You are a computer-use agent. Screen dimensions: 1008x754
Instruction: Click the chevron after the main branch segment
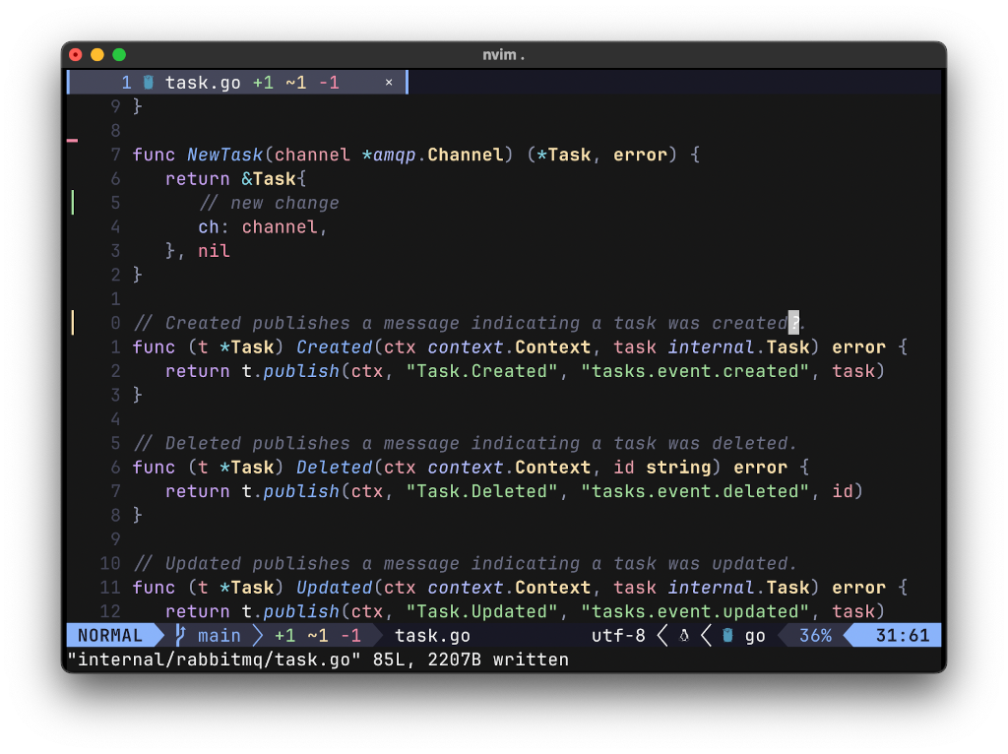(x=257, y=635)
